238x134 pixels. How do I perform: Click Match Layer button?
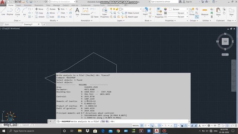tap(131, 17)
